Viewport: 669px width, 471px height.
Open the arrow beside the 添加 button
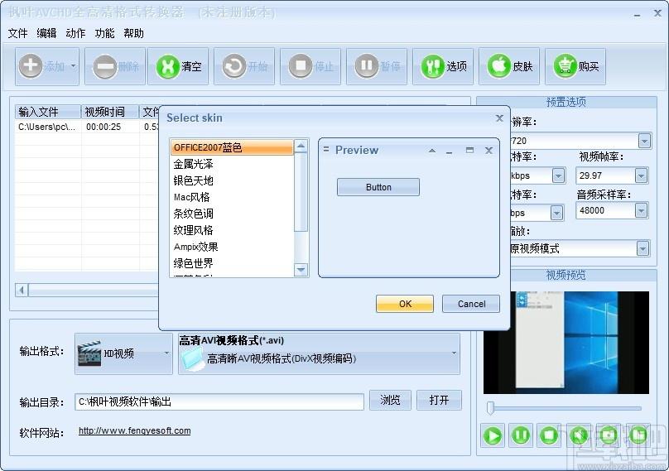coord(74,66)
